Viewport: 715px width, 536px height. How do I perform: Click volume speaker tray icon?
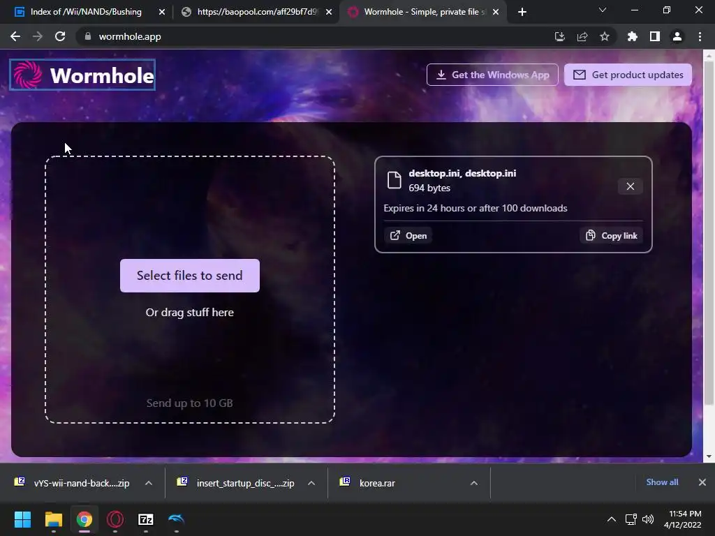[x=648, y=519]
